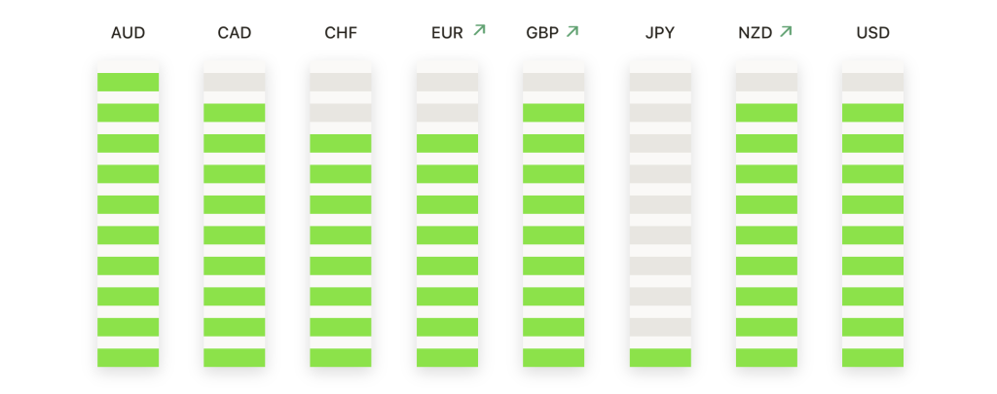Click the NZD currency label
997x394 pixels.
[x=755, y=33]
